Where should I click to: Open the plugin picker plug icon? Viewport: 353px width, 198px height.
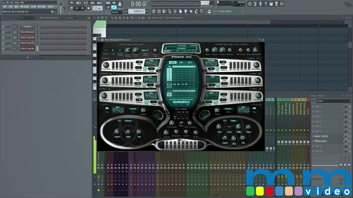pyautogui.click(x=186, y=11)
